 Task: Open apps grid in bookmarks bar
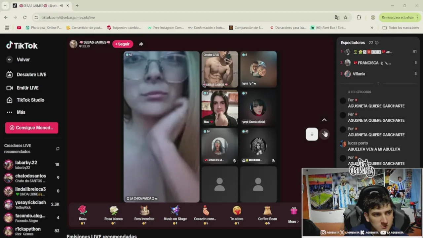pos(7,28)
